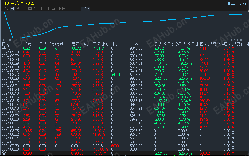The image size is (249, 156).
Task: Select the 2024.08.29 date row
Action: pyautogui.click(x=10, y=63)
